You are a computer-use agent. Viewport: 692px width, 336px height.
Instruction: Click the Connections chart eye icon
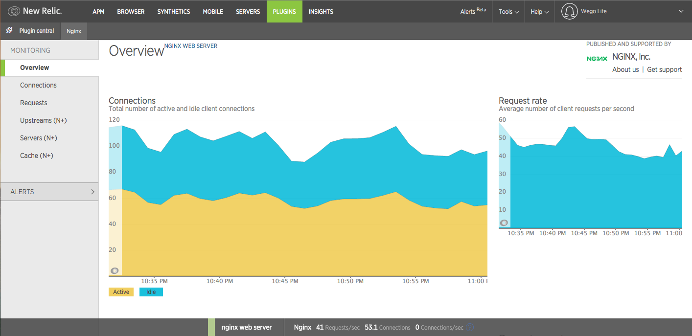[115, 270]
